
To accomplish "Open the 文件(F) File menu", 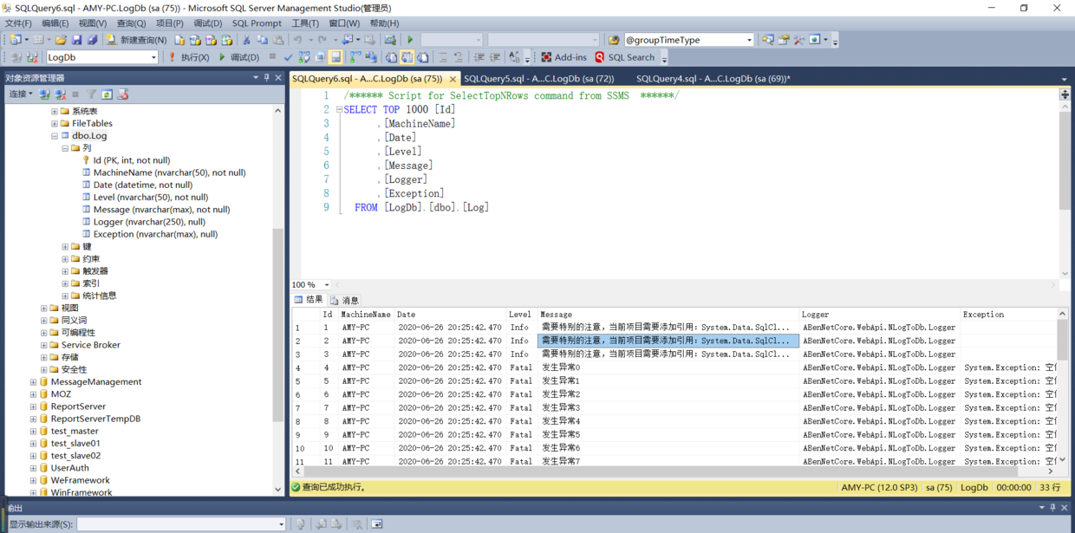I will click(x=18, y=23).
